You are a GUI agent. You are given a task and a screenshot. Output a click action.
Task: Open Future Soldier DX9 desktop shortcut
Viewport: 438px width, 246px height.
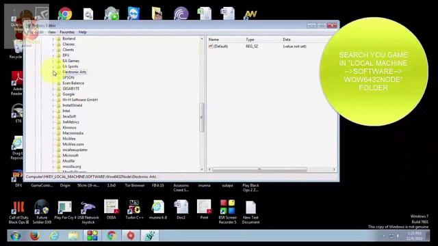click(x=42, y=212)
